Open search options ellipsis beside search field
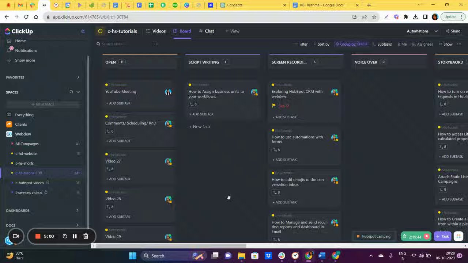468x263 pixels. (156, 44)
